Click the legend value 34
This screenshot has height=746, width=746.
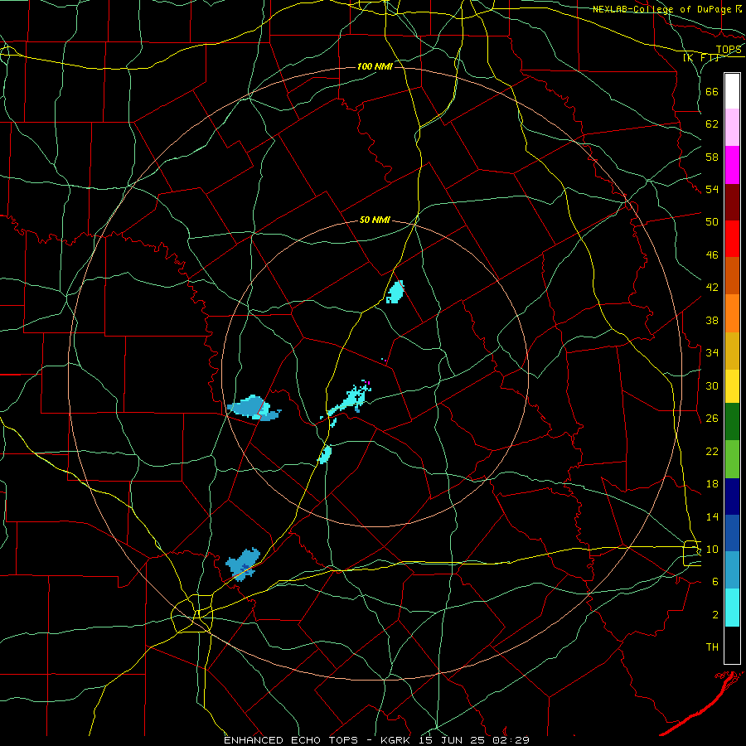tap(712, 353)
